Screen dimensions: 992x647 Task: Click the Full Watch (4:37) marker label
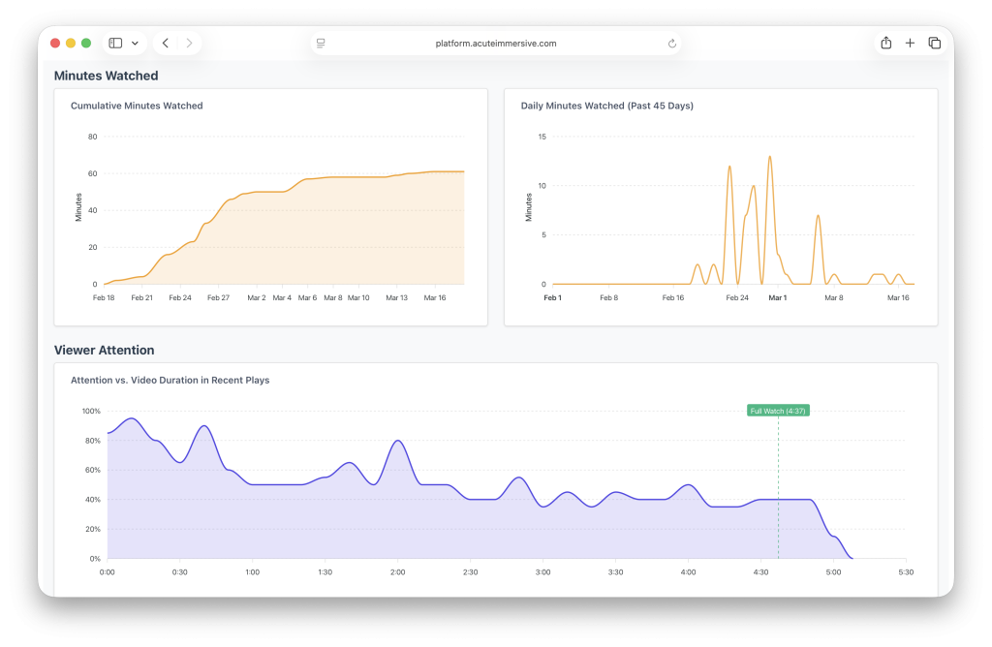[x=778, y=411]
